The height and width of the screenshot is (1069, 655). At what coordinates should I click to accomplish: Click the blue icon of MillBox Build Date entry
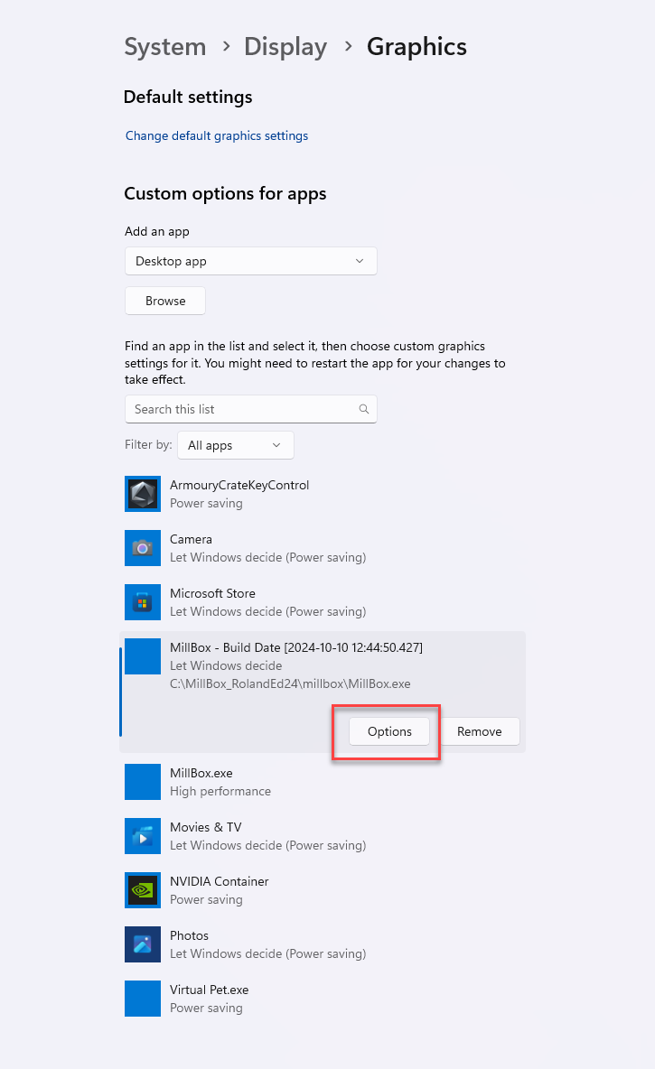[143, 655]
